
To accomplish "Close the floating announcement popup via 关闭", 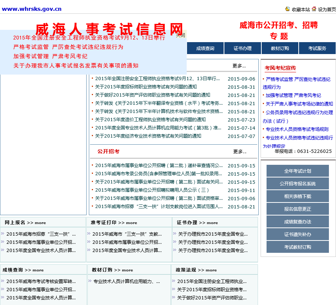I will [x=180, y=35].
